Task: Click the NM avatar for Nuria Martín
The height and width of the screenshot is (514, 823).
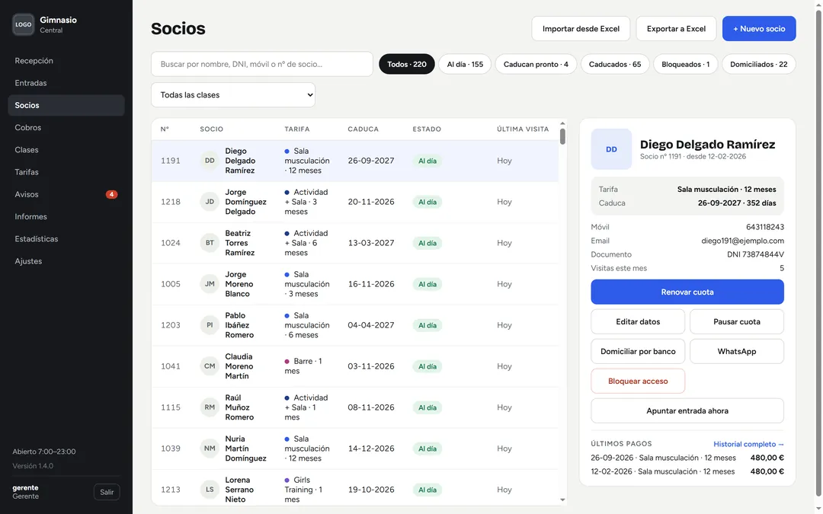Action: click(210, 449)
